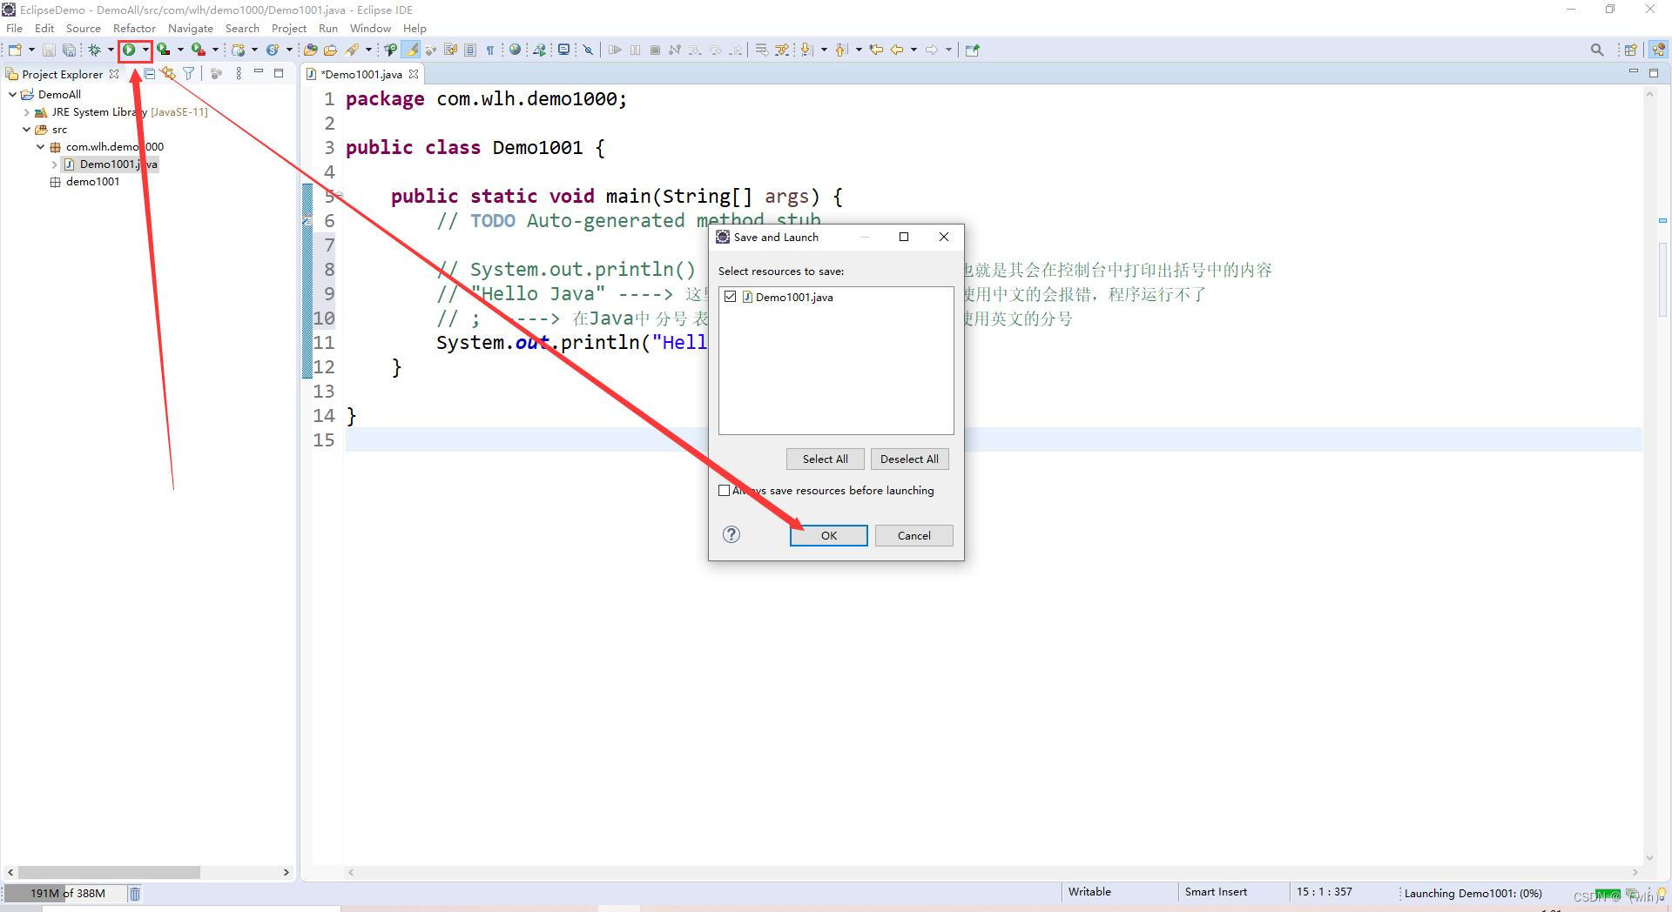Run garbage collector trash icon
Image resolution: width=1672 pixels, height=912 pixels.
pyautogui.click(x=135, y=893)
